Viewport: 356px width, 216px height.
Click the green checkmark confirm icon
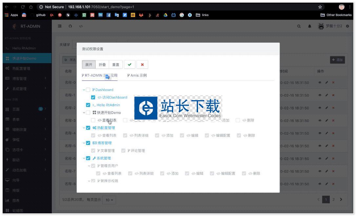click(x=129, y=64)
